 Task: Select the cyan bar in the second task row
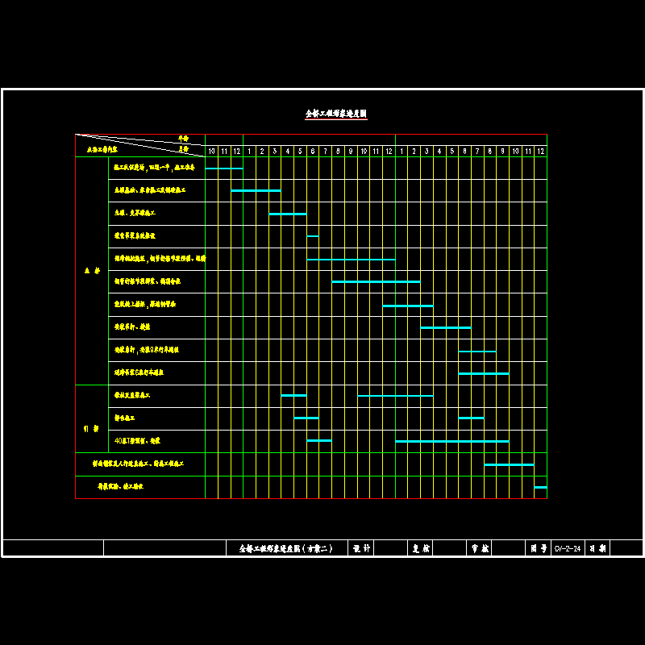(x=256, y=191)
